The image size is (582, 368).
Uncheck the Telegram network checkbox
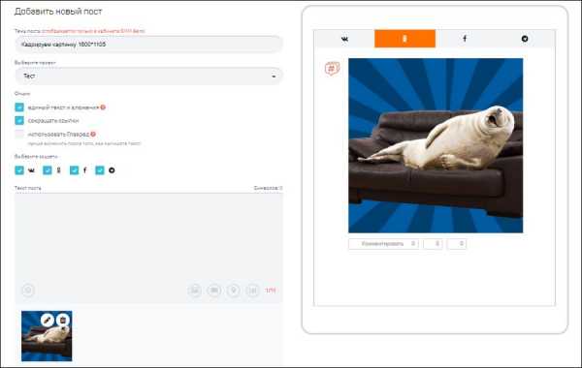(100, 170)
